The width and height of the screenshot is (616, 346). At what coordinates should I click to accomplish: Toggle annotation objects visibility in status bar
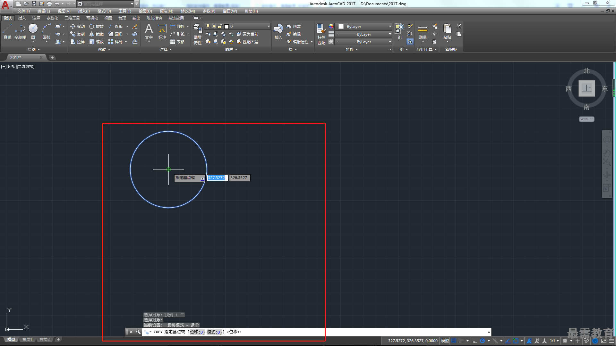tap(529, 341)
